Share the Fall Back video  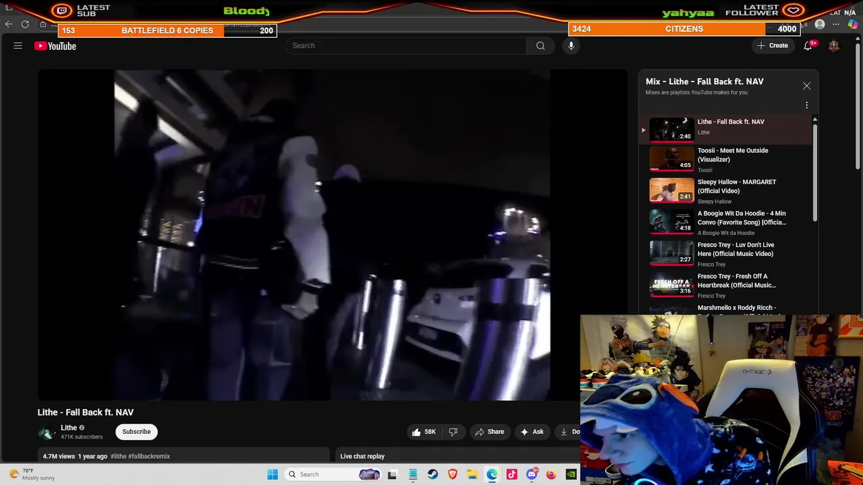pos(489,432)
